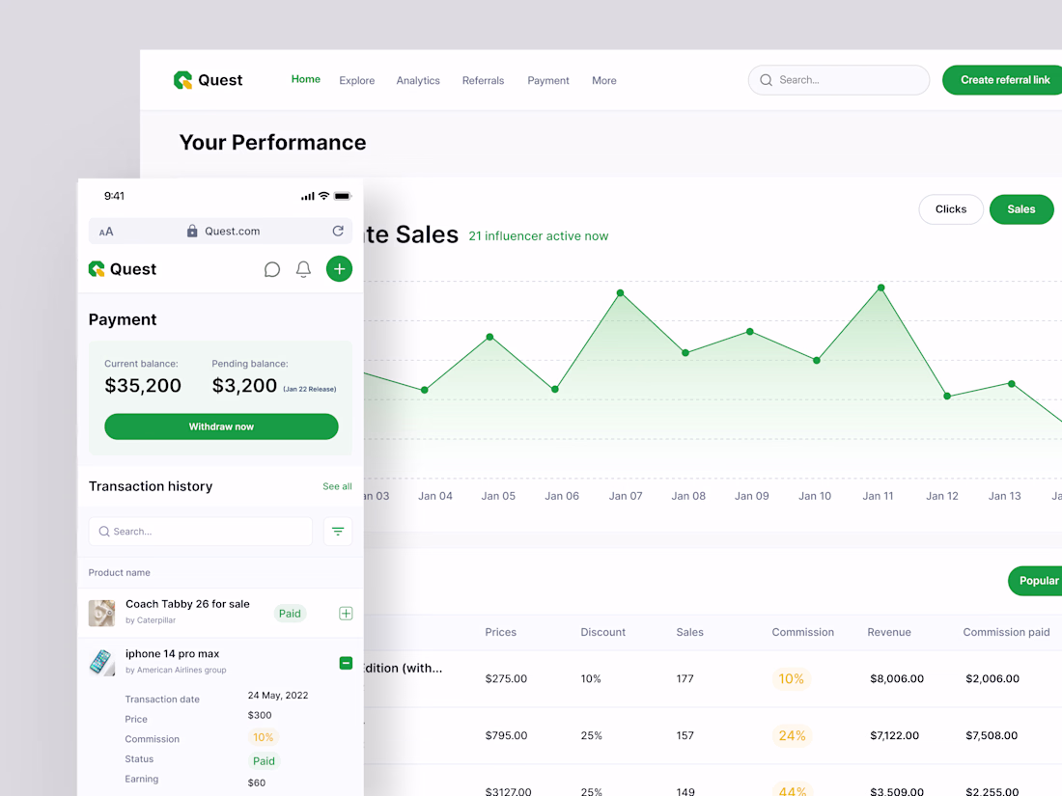Click the Commission column header
The height and width of the screenshot is (796, 1062).
tap(802, 632)
